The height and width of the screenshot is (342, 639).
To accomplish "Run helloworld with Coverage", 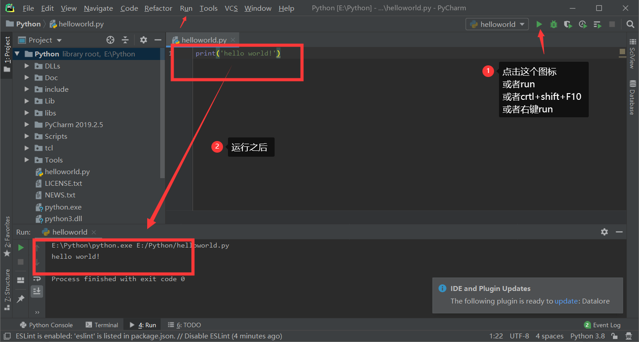I will click(x=568, y=24).
